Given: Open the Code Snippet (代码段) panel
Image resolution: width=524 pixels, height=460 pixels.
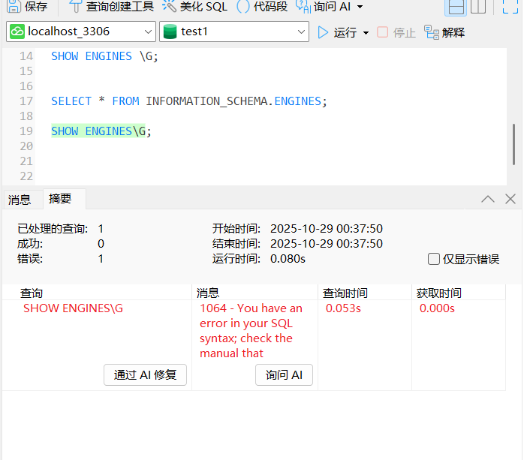Looking at the screenshot, I should [x=262, y=6].
